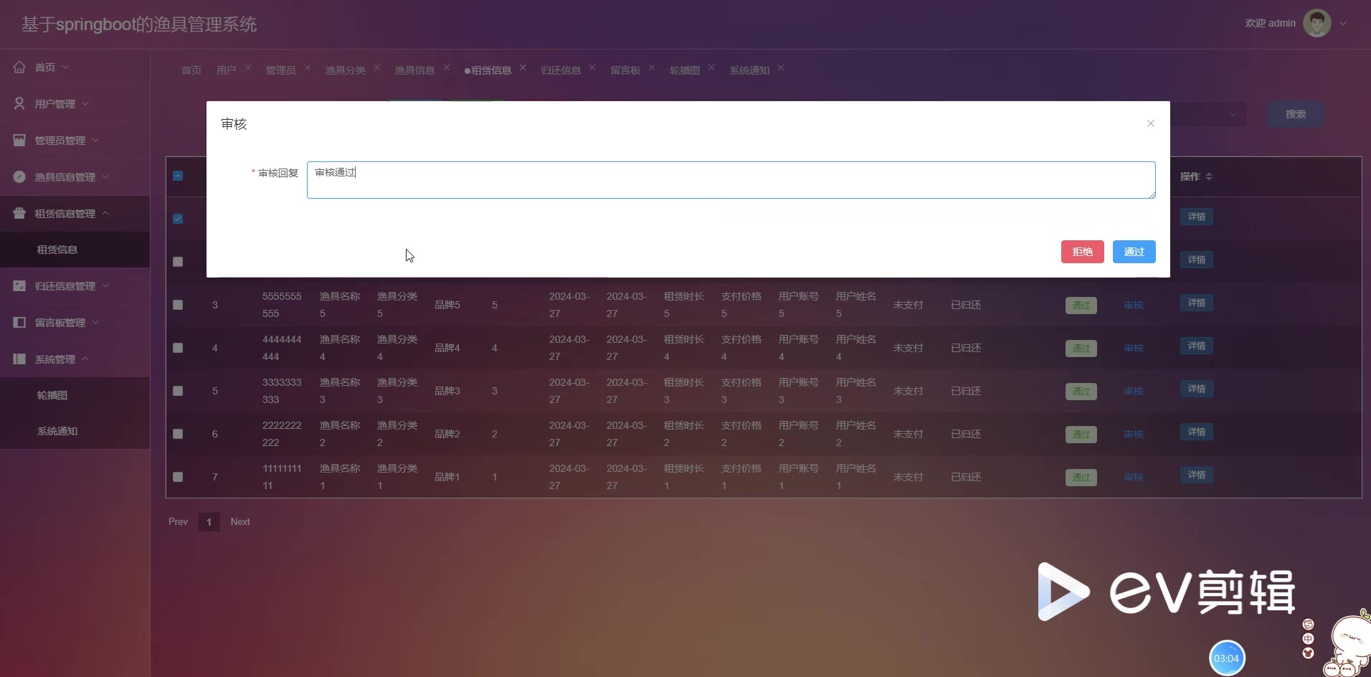Click the blue 通过 button in dialog

(1134, 252)
